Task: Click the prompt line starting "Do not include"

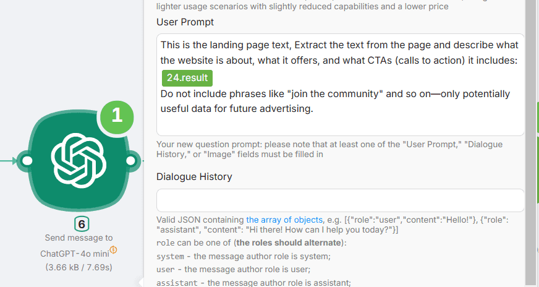Action: click(x=335, y=94)
